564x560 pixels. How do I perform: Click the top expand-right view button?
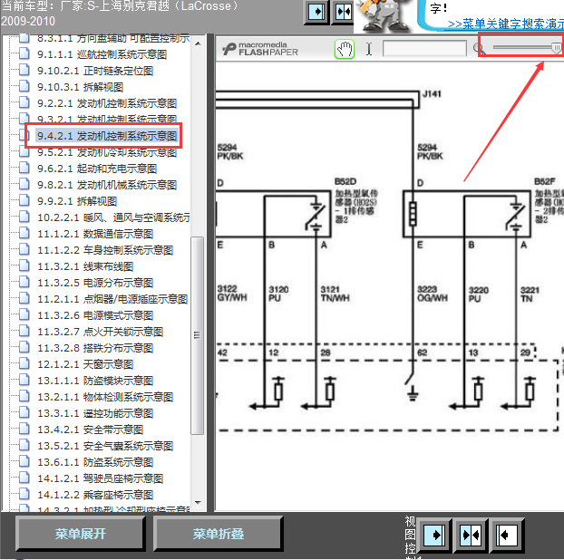pyautogui.click(x=316, y=12)
